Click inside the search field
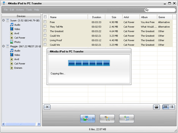The height and width of the screenshot is (133, 178). [162, 10]
